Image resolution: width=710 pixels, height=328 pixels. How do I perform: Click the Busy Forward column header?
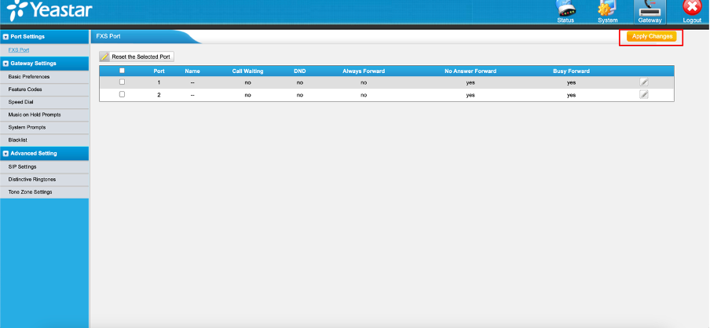tap(572, 71)
